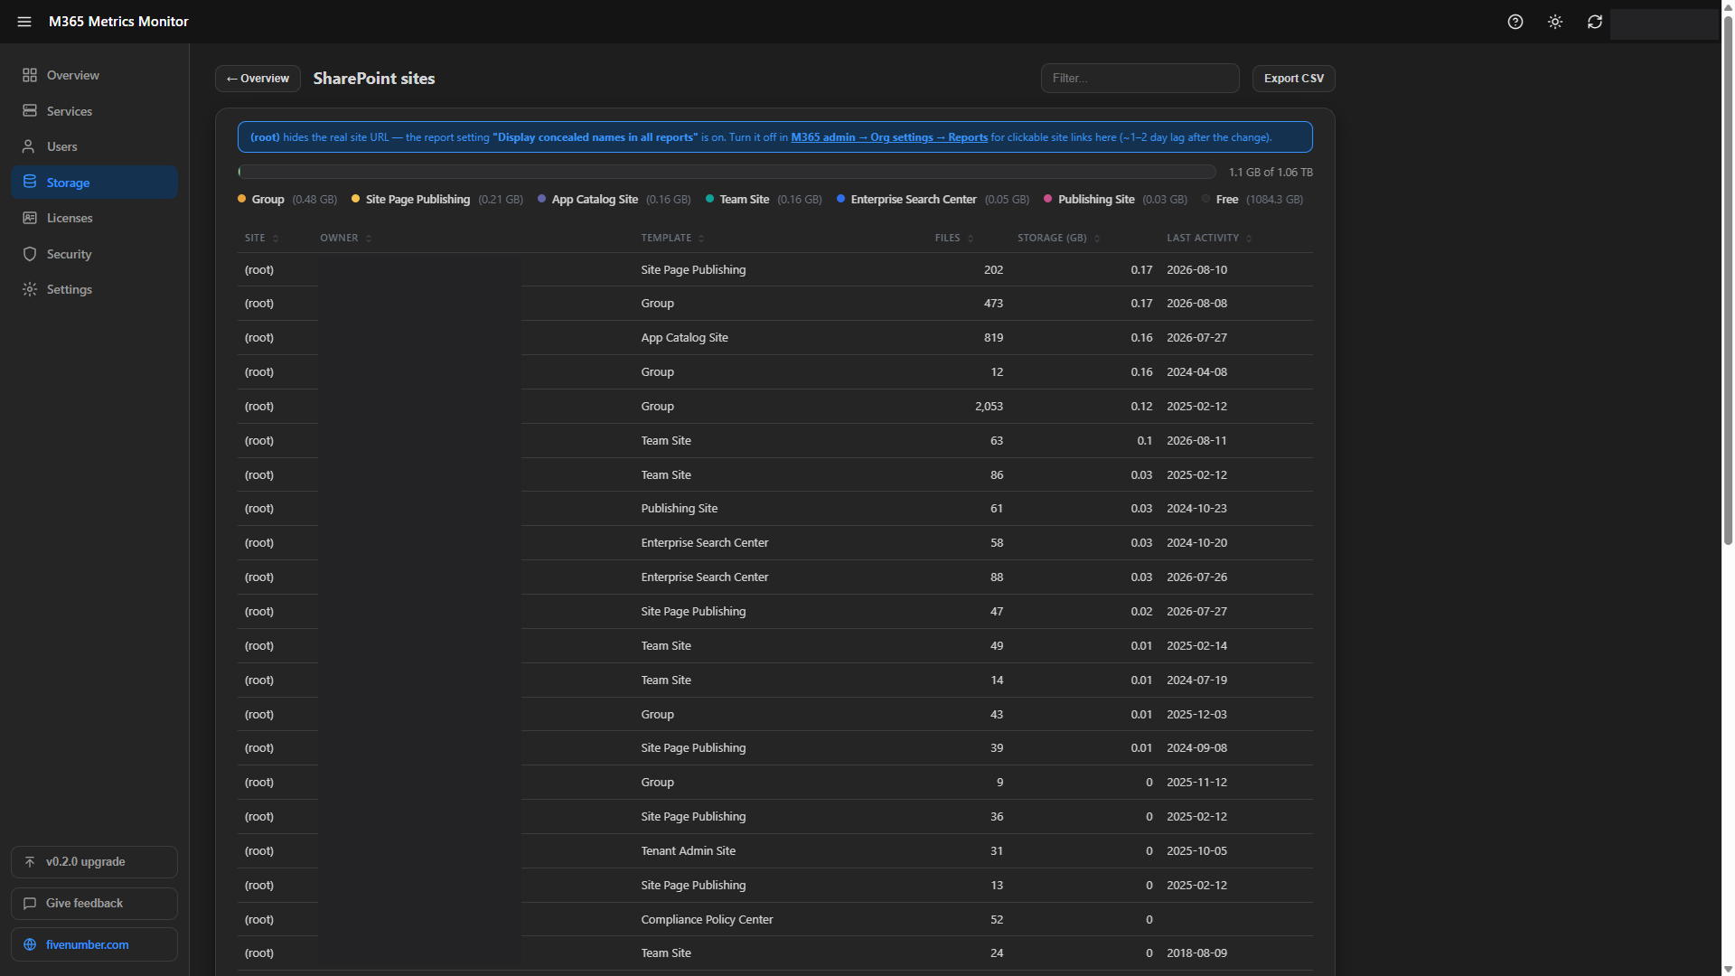Image resolution: width=1735 pixels, height=976 pixels.
Task: Click the Compliance Policy Center template cell
Action: pyautogui.click(x=707, y=920)
